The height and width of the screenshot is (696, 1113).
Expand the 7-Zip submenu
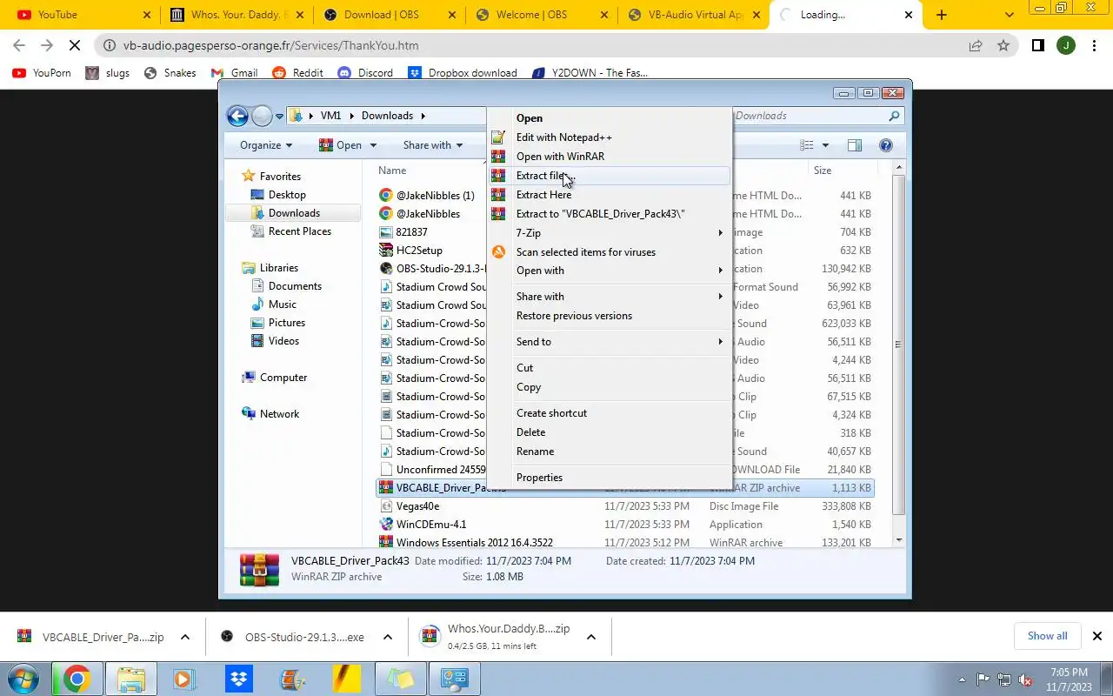click(609, 233)
